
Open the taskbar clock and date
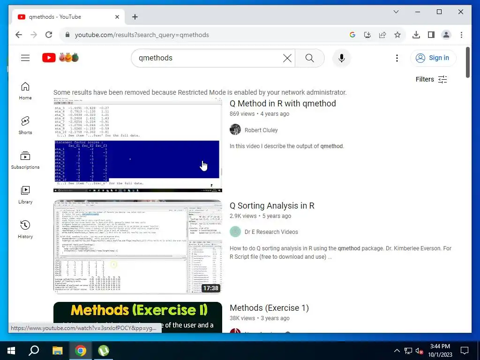440,351
